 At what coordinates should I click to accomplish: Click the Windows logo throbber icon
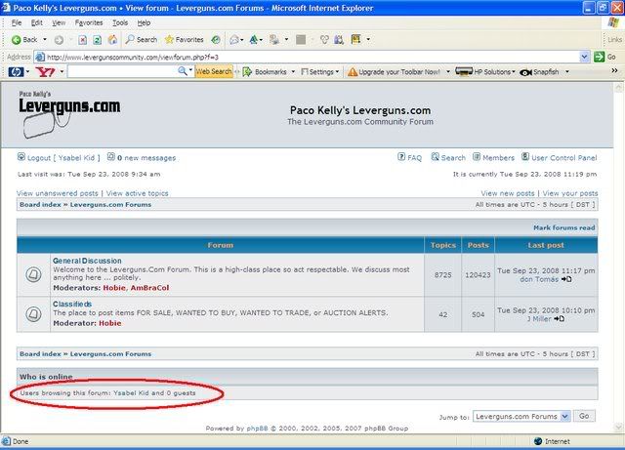612,22
